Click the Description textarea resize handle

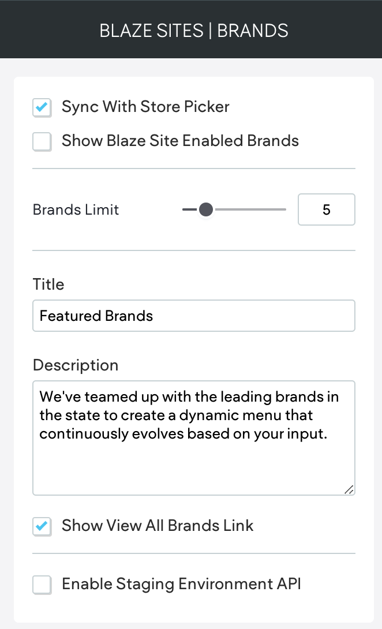349,490
